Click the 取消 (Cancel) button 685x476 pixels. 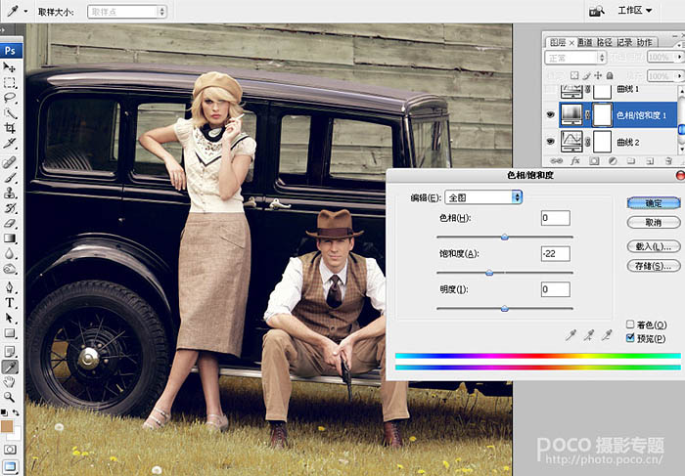pos(654,223)
